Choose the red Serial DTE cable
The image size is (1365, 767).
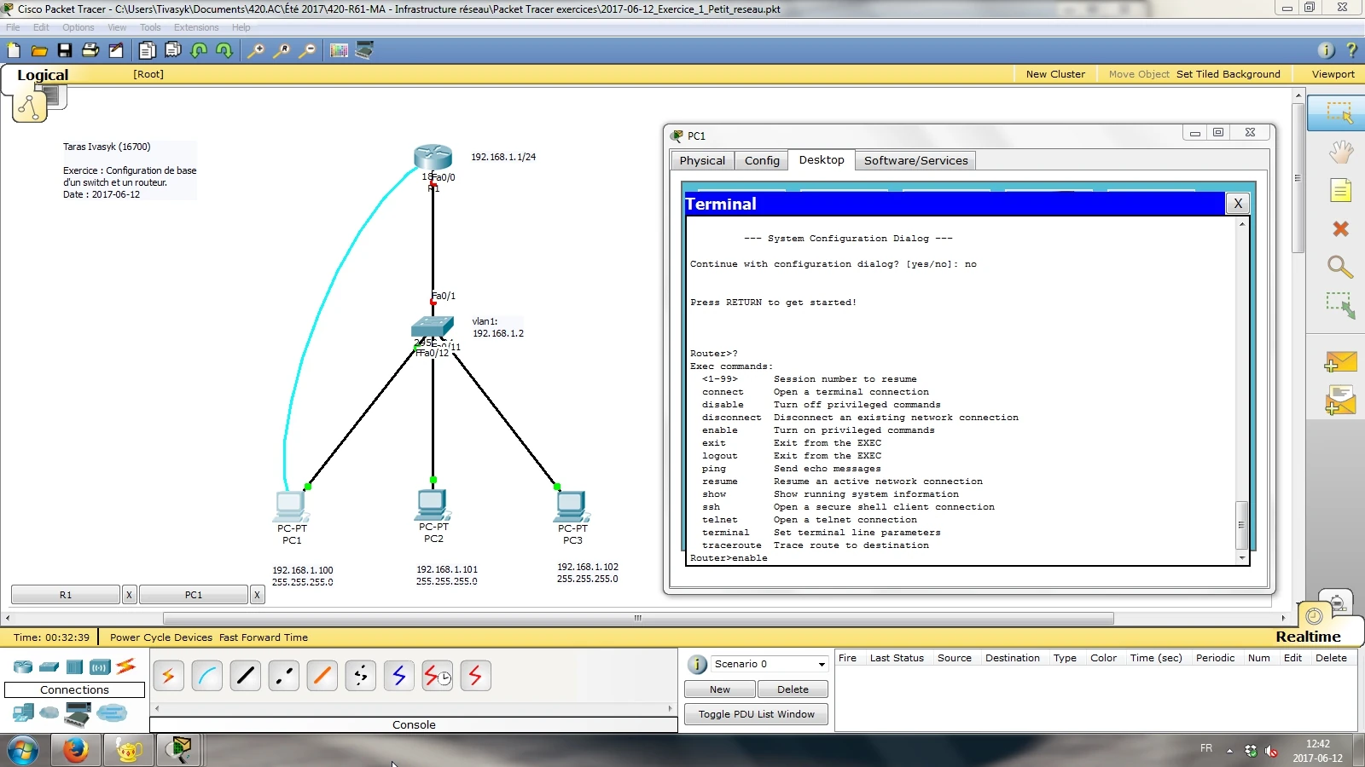pos(476,676)
